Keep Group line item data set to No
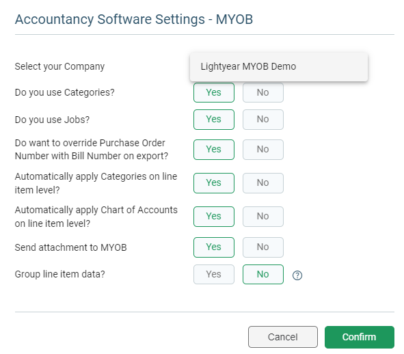 [x=263, y=275]
